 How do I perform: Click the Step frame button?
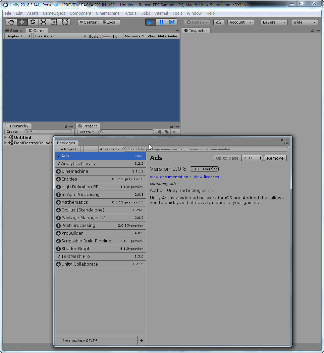point(172,22)
